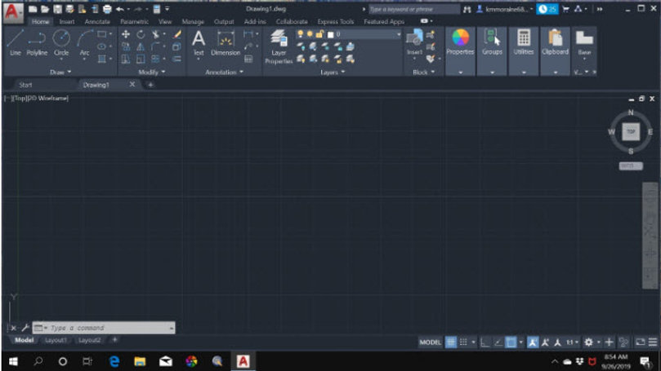Image resolution: width=661 pixels, height=371 pixels.
Task: Toggle annotation objects visibility in status bar
Action: click(x=533, y=342)
